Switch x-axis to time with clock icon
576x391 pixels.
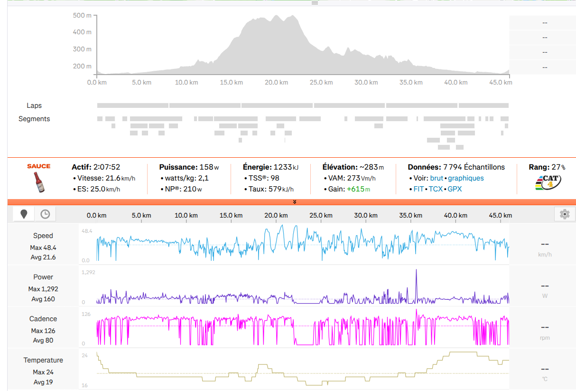[45, 214]
